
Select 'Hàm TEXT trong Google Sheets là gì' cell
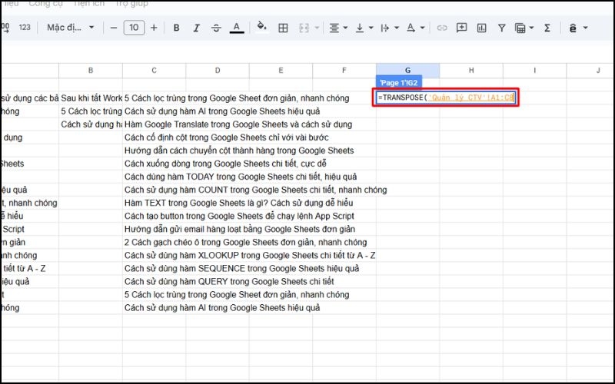point(238,203)
